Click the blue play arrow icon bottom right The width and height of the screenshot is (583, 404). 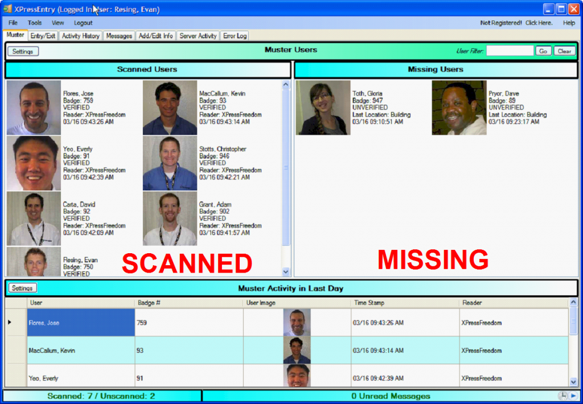pyautogui.click(x=572, y=395)
